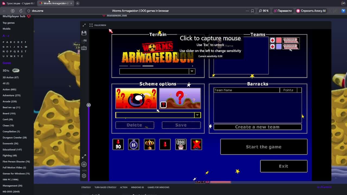Click the FULLSCREEN button

pos(98,25)
